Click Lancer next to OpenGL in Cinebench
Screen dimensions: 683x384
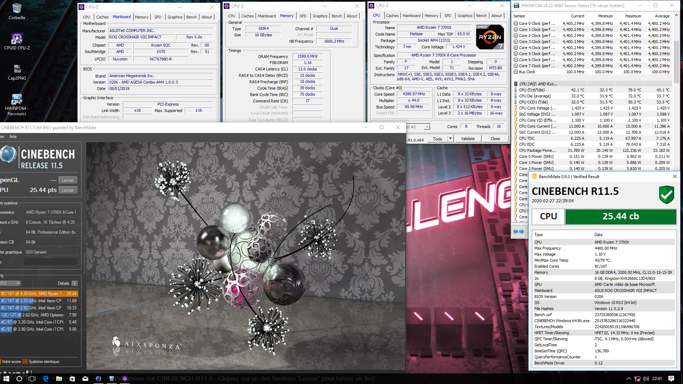coord(68,180)
